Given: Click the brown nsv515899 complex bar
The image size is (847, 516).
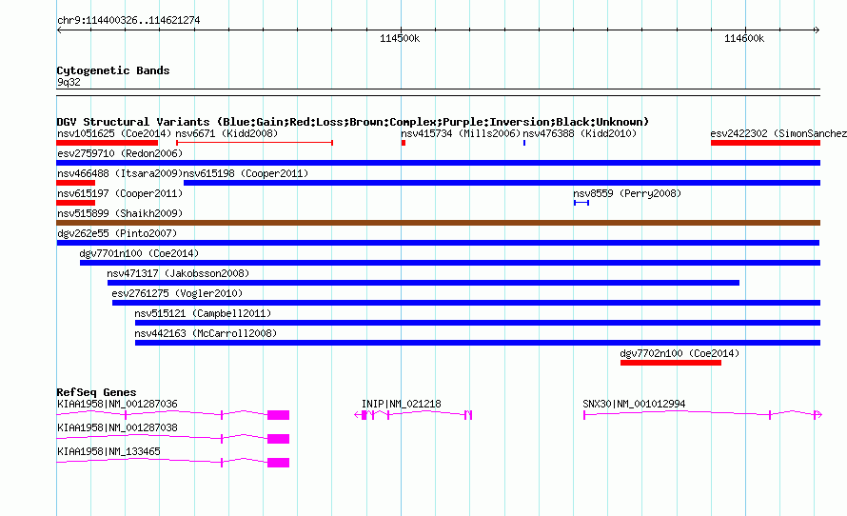Looking at the screenshot, I should point(438,223).
